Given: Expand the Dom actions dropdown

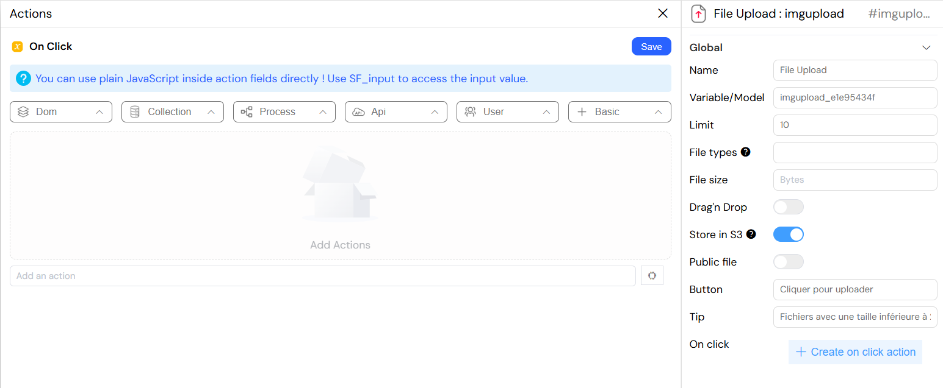Looking at the screenshot, I should pyautogui.click(x=61, y=112).
